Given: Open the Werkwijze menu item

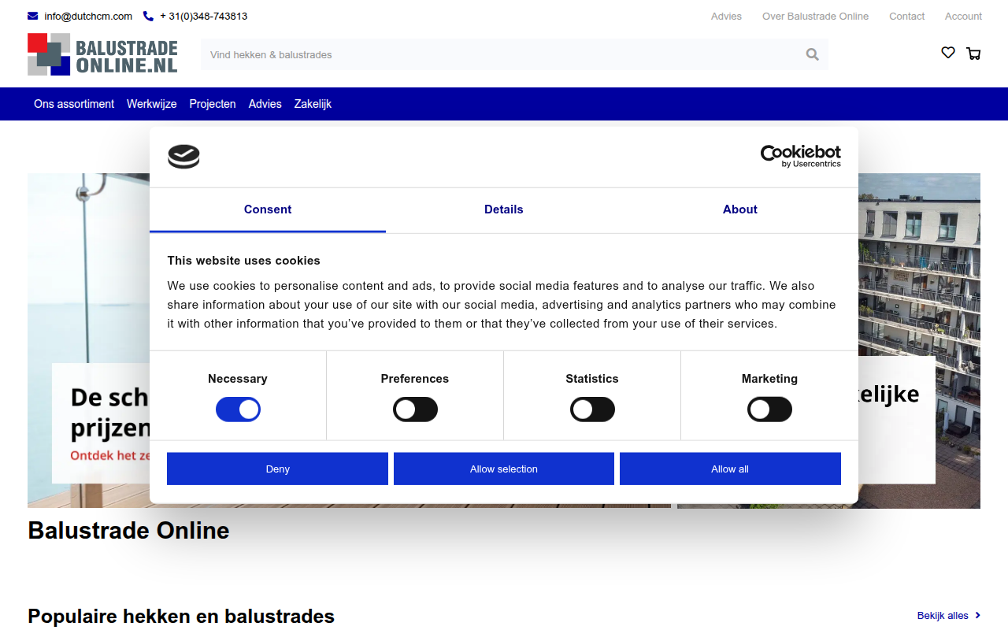Looking at the screenshot, I should pos(152,104).
